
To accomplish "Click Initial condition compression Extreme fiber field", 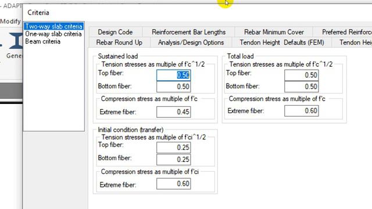I will (x=173, y=183).
